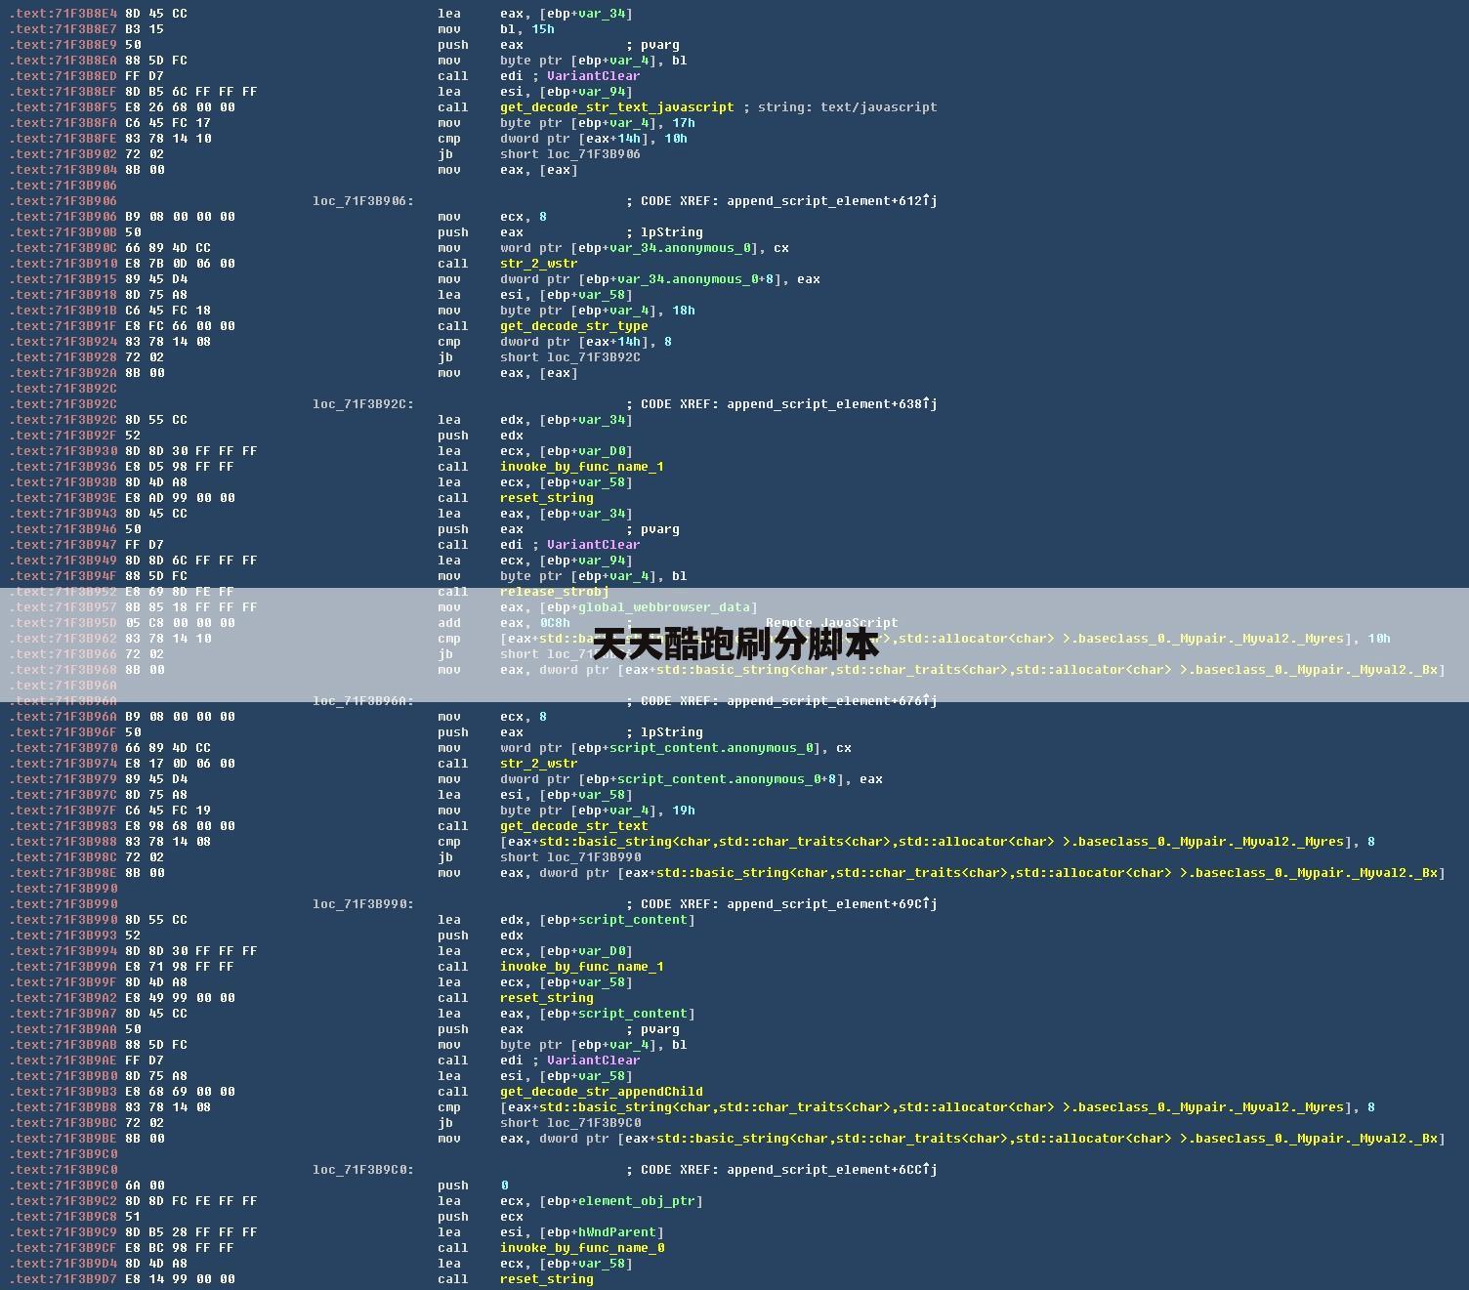Click get_decode_str_text at address 71F3B983
Image resolution: width=1469 pixels, height=1290 pixels.
(x=573, y=826)
